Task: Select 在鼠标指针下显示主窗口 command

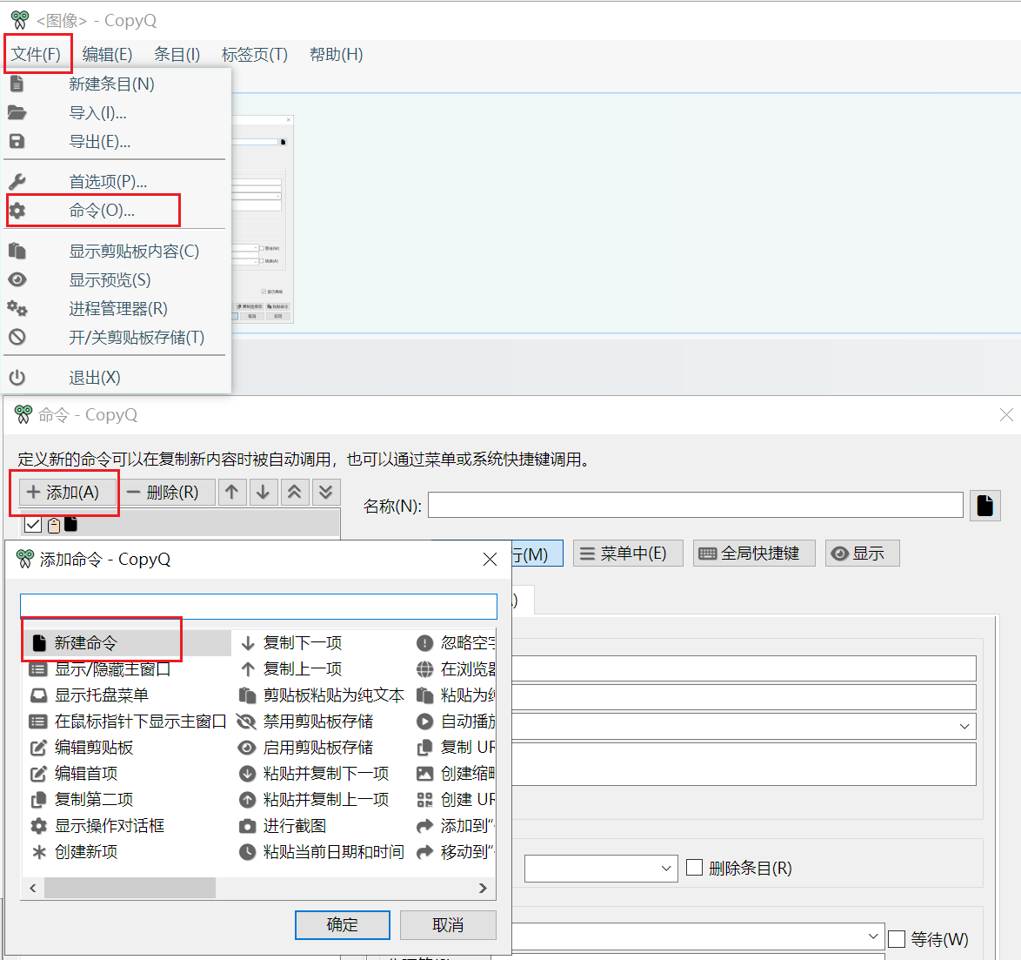Action: [x=127, y=721]
